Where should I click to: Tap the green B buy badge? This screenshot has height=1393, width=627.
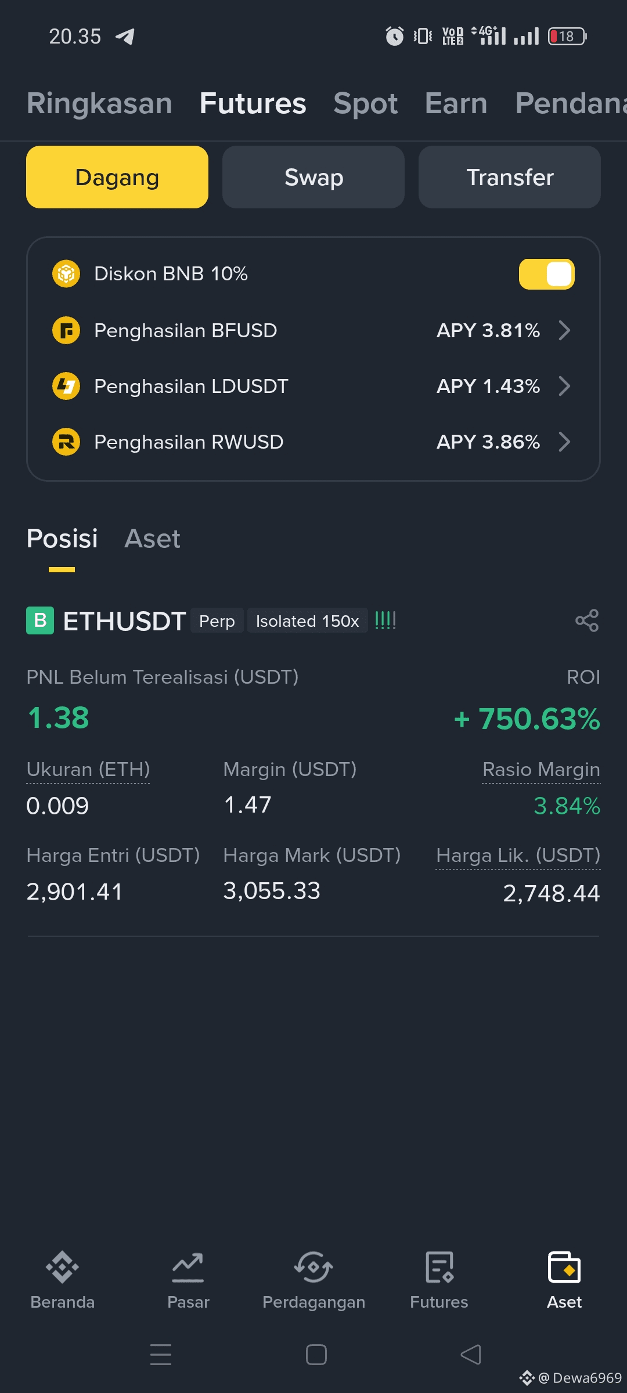click(x=40, y=620)
